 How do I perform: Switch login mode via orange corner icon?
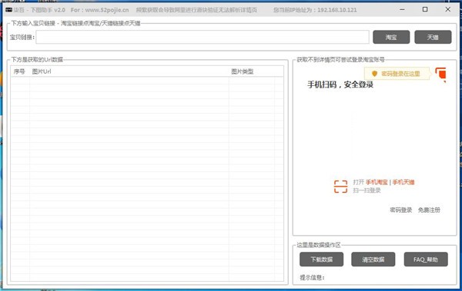[x=440, y=74]
